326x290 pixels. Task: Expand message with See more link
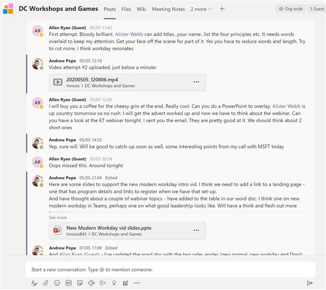pos(57,217)
